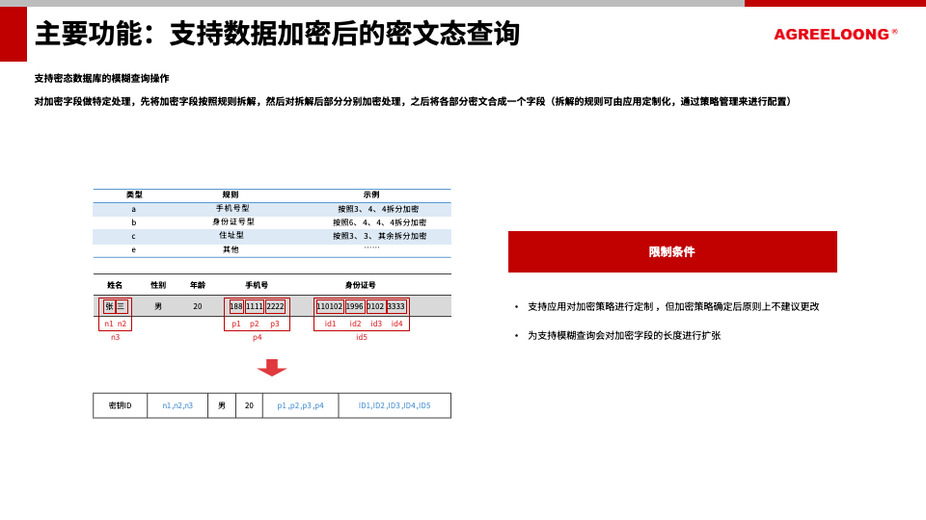Click the 手机号 column header in data table
Image resolution: width=926 pixels, height=520 pixels.
point(257,285)
